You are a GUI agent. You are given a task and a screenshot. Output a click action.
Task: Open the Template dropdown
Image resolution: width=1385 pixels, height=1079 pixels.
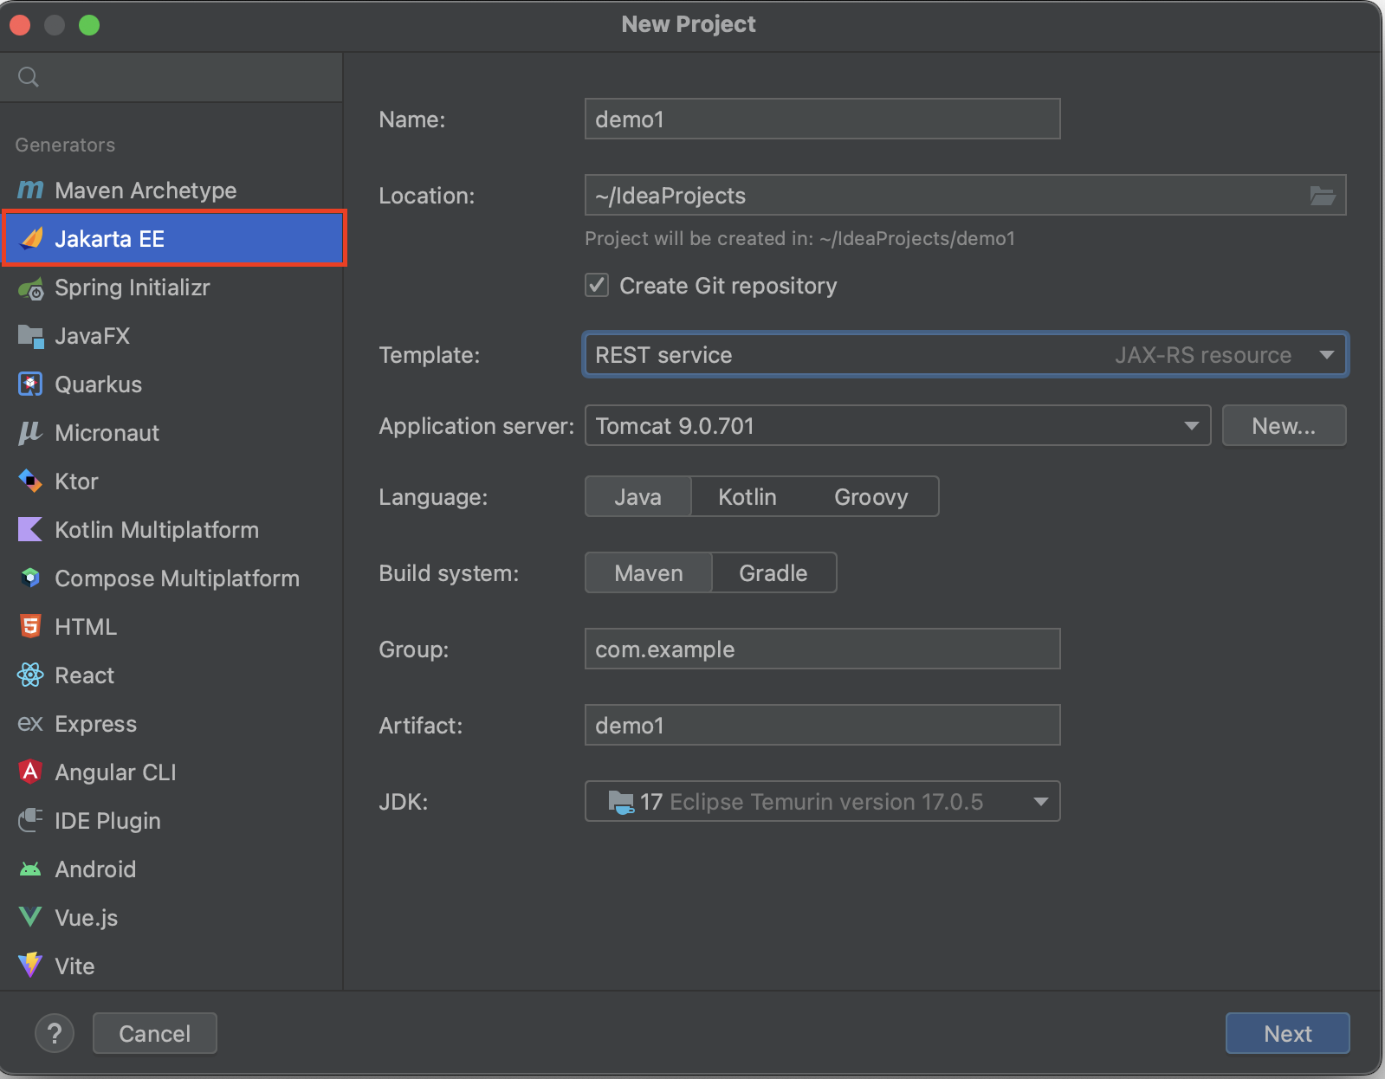(965, 355)
